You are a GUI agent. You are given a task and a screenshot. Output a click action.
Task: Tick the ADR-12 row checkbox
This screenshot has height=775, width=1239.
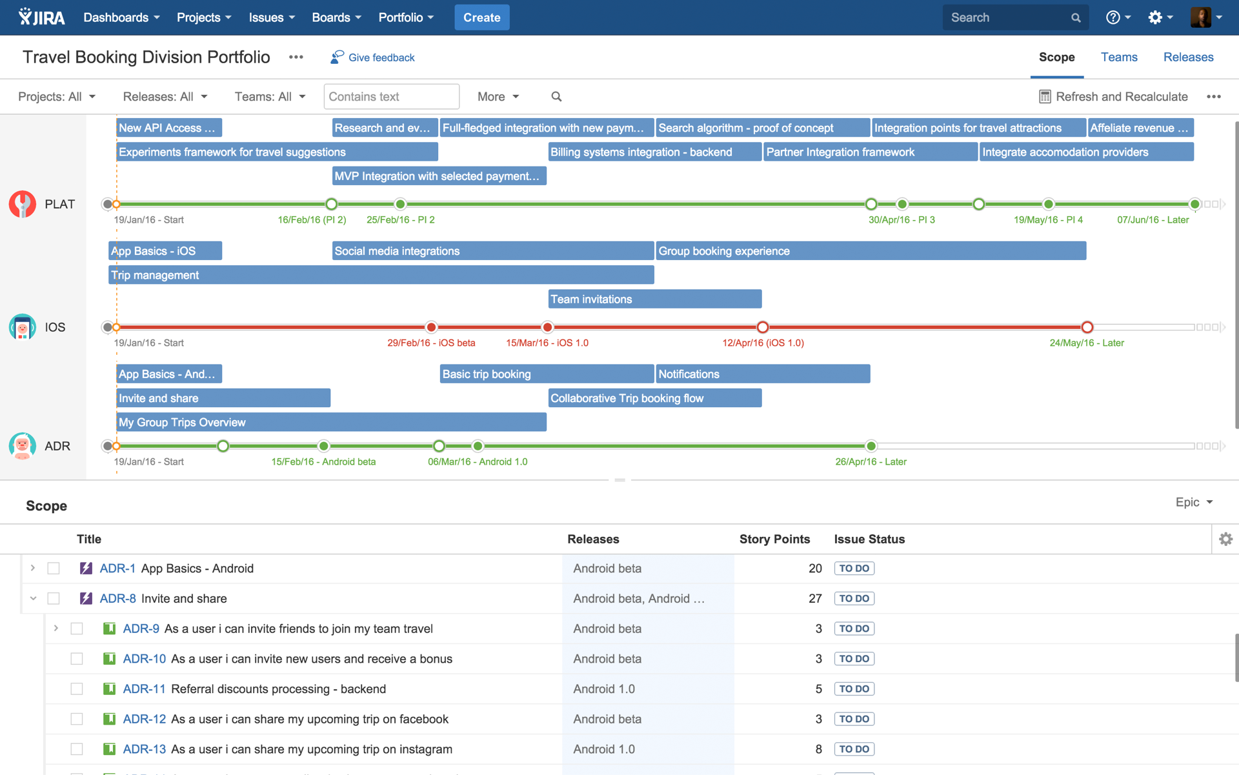[x=77, y=719]
